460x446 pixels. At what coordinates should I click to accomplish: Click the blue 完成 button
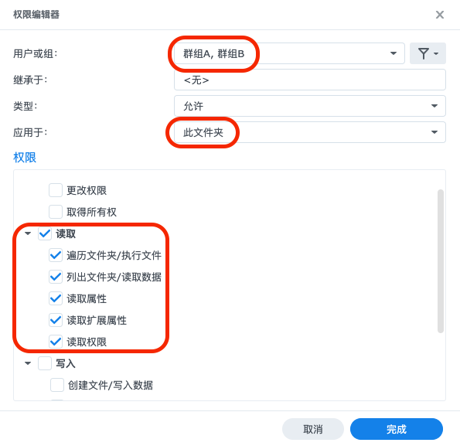click(397, 429)
